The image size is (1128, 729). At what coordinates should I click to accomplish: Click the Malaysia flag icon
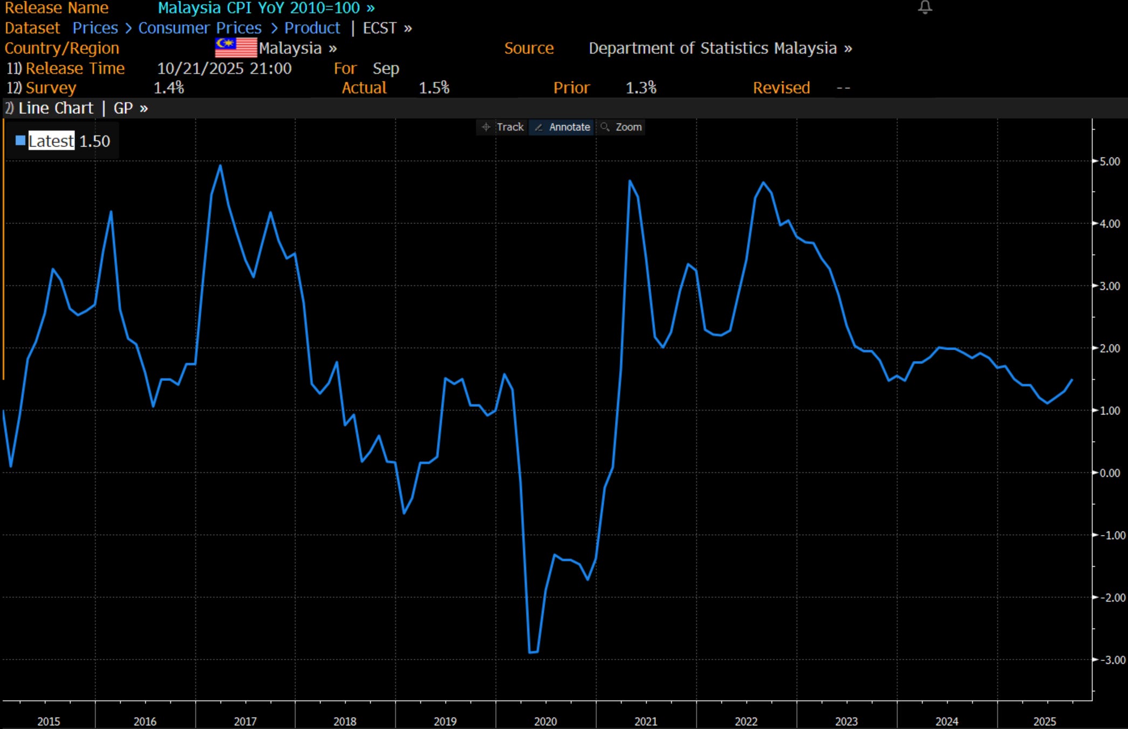click(236, 48)
